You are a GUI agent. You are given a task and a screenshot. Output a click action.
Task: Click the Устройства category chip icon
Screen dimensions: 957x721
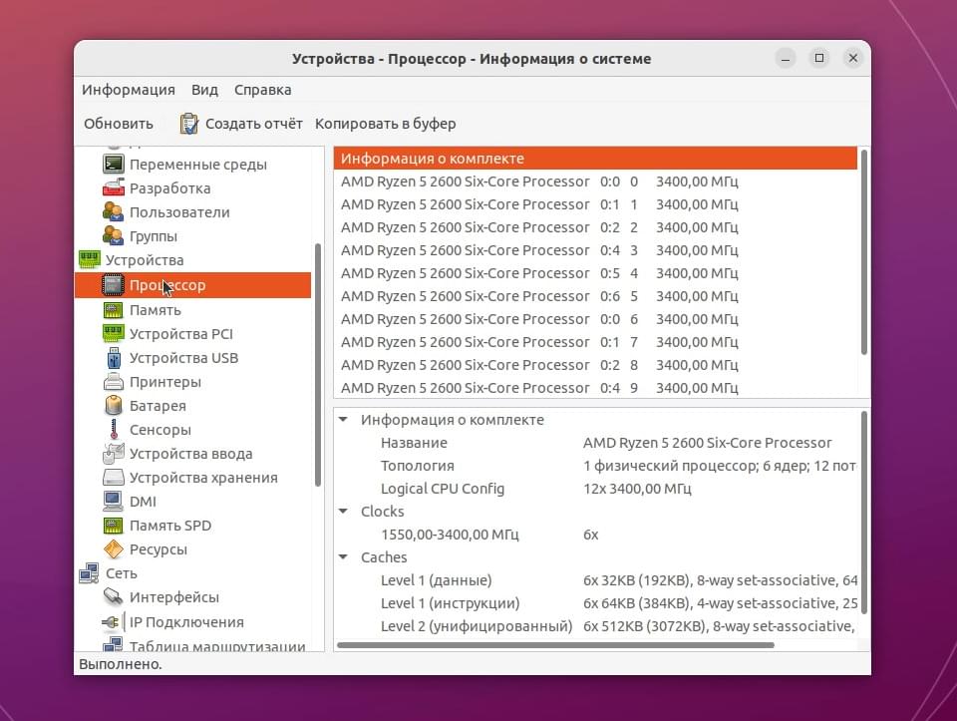[x=90, y=259]
